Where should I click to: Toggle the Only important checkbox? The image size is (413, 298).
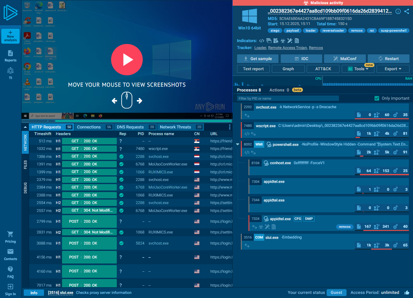[x=377, y=98]
